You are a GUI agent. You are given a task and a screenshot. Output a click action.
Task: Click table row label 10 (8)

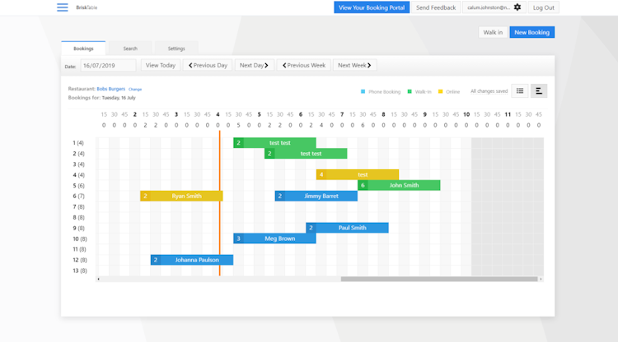pos(80,238)
